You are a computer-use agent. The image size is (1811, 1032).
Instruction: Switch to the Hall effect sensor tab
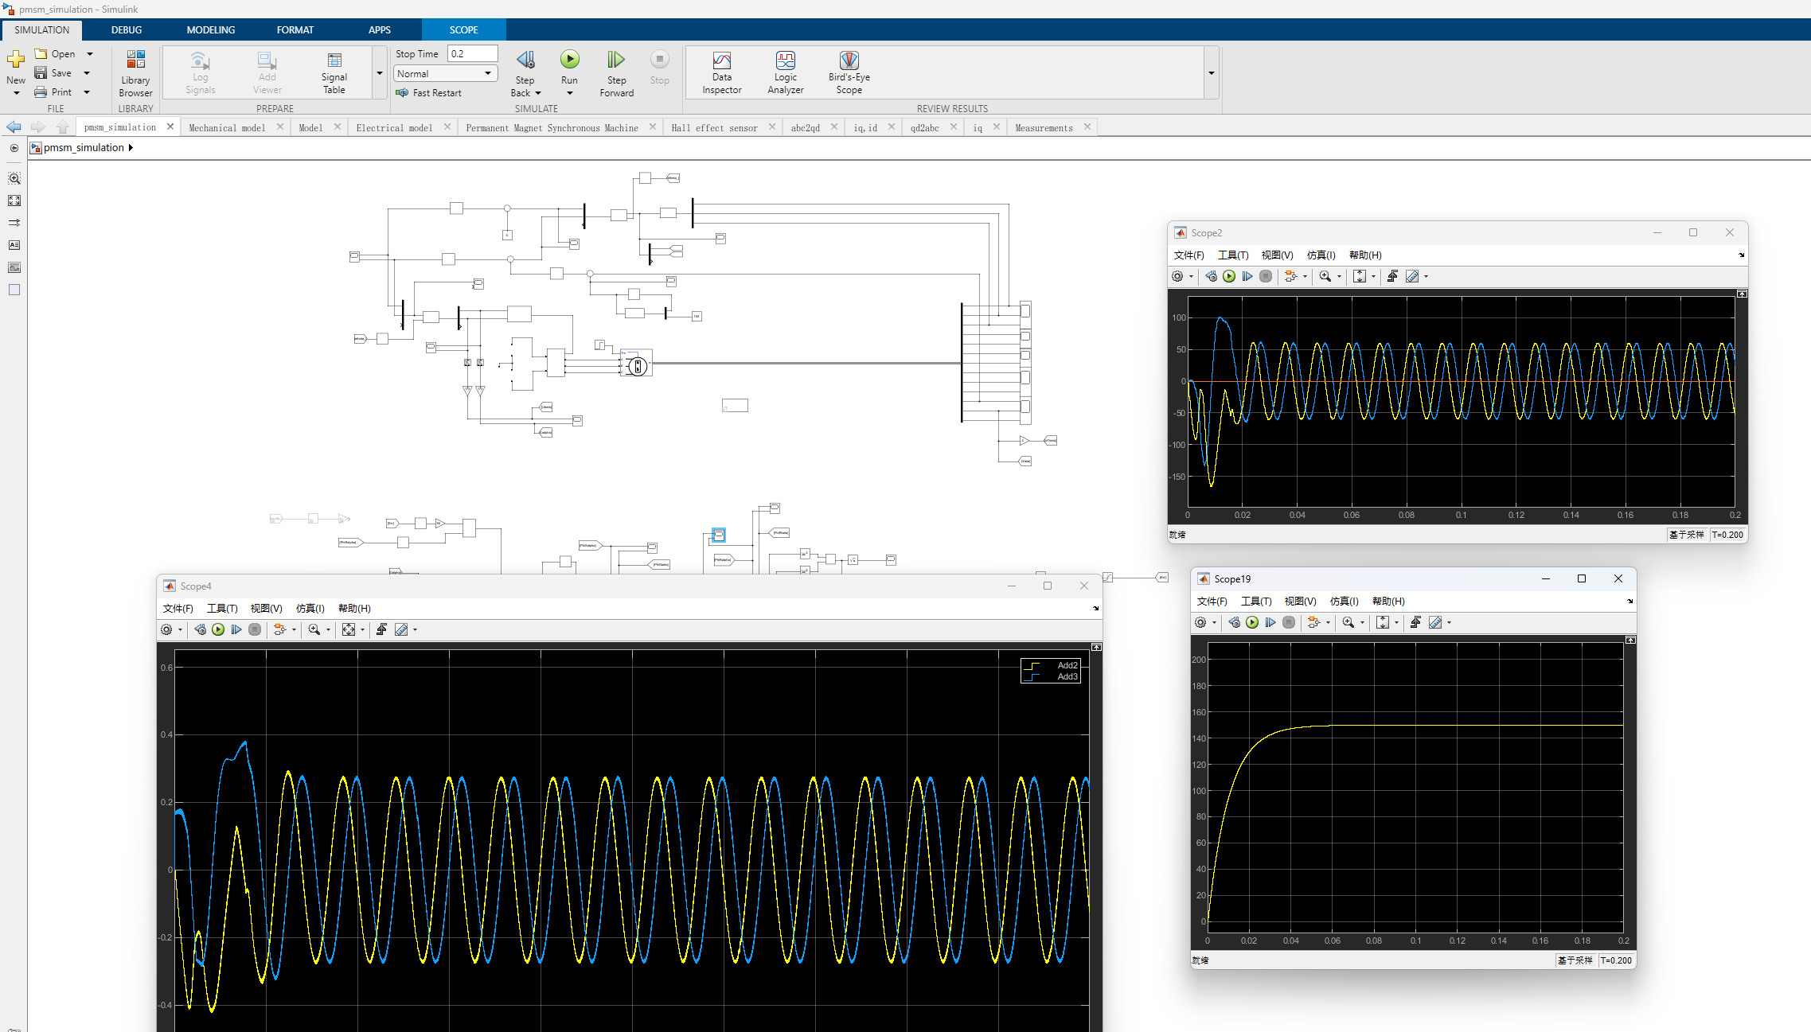[714, 128]
